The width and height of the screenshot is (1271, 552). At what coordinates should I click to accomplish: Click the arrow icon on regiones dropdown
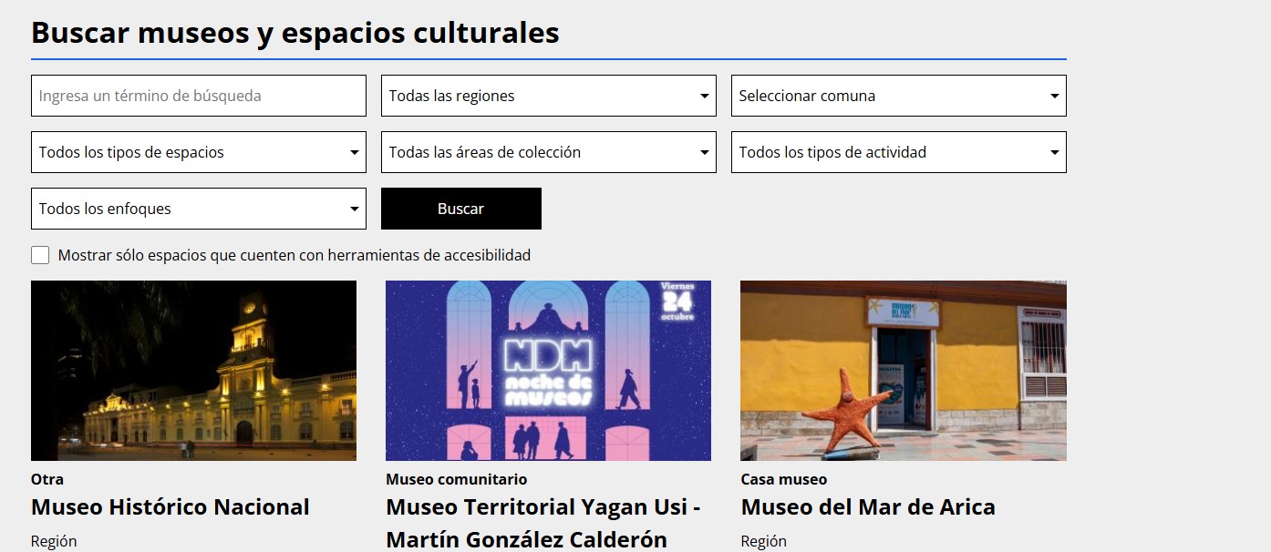[x=705, y=96]
